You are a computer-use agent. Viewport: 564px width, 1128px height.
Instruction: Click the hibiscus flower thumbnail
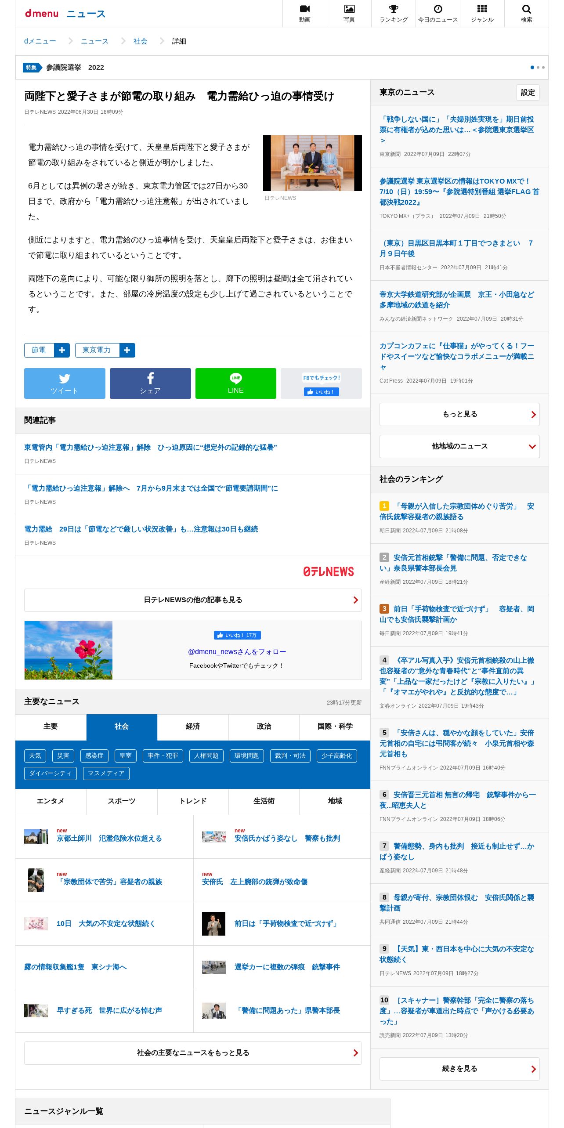[x=69, y=650]
